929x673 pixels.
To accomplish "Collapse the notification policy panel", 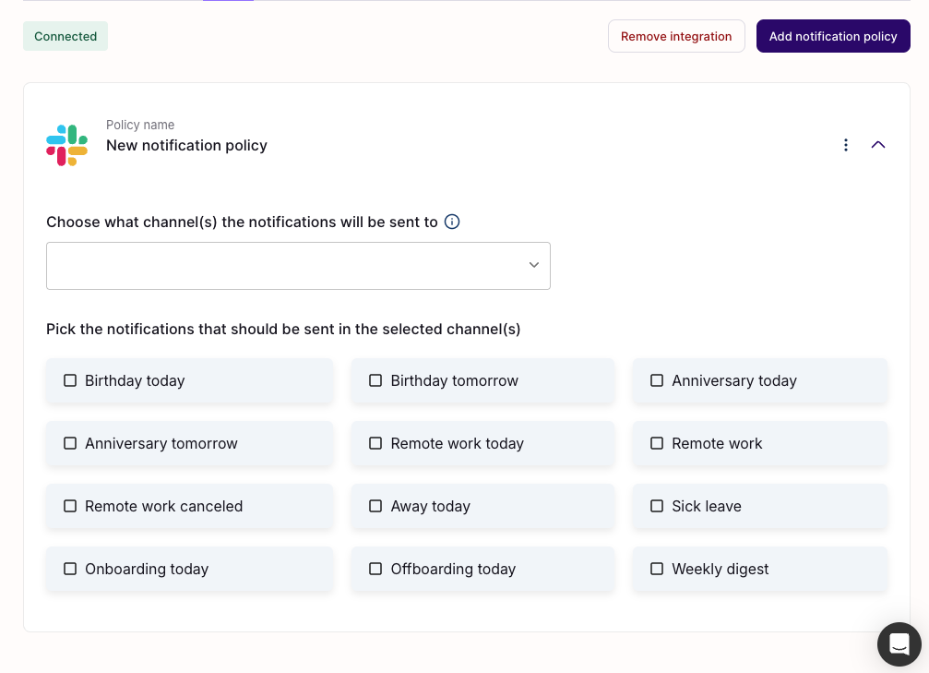I will [x=878, y=145].
